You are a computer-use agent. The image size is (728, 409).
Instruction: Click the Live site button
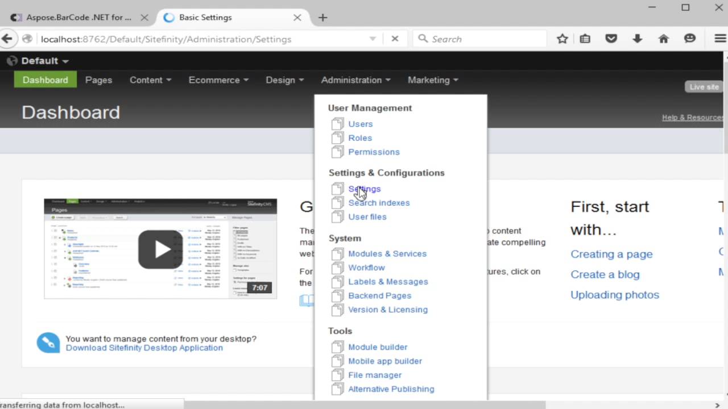point(704,87)
